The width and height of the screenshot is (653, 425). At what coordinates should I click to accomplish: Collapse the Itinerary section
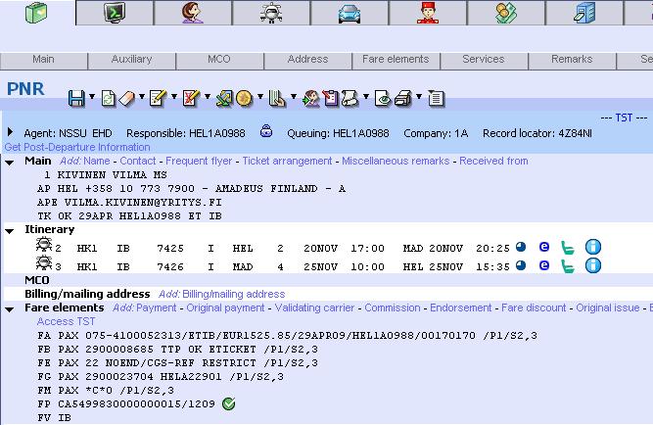pyautogui.click(x=10, y=231)
